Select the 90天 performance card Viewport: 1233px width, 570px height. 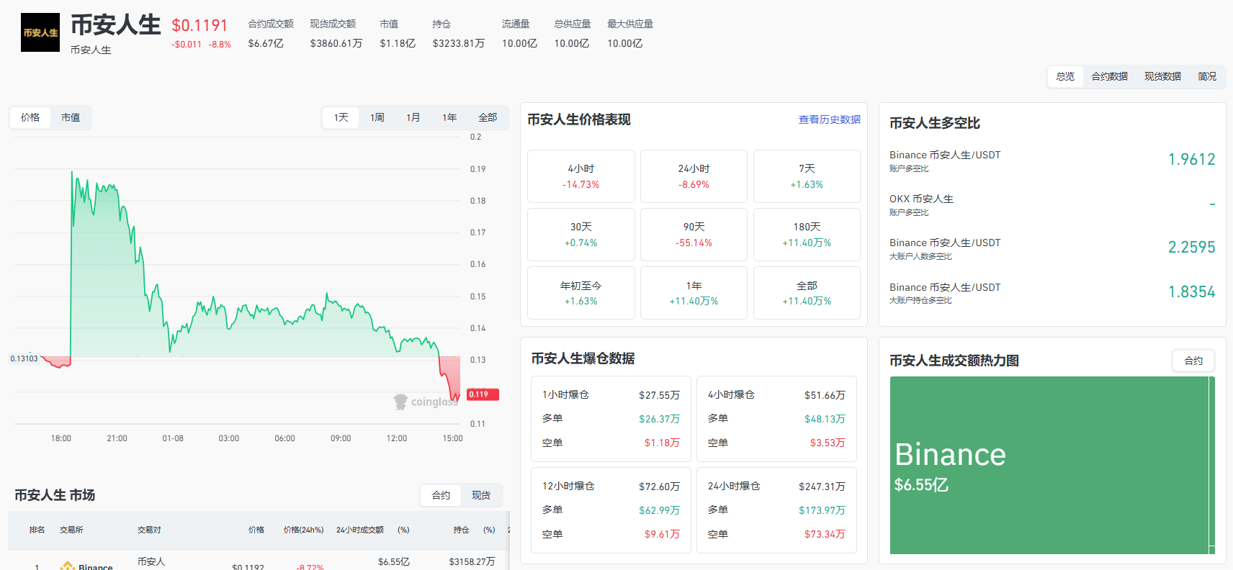694,235
